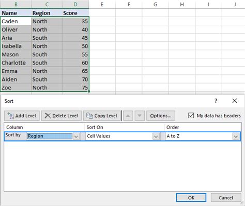Select the score cell 45
Viewport: 245px width, 206px height.
pos(75,38)
